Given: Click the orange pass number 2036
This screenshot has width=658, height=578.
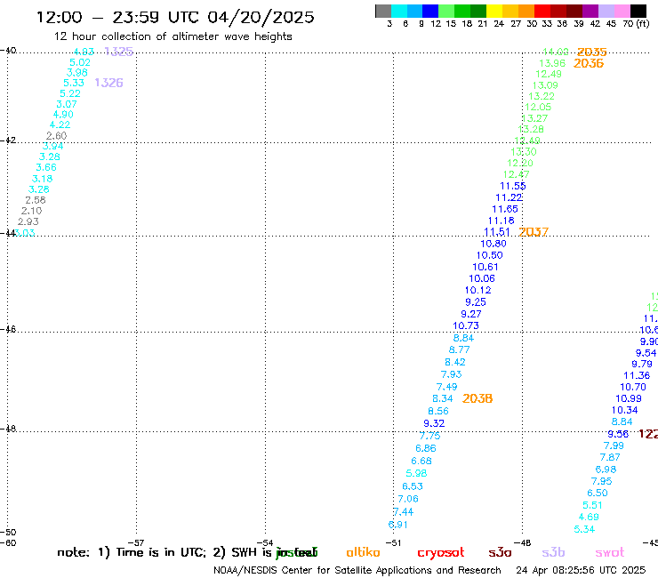Looking at the screenshot, I should (589, 63).
